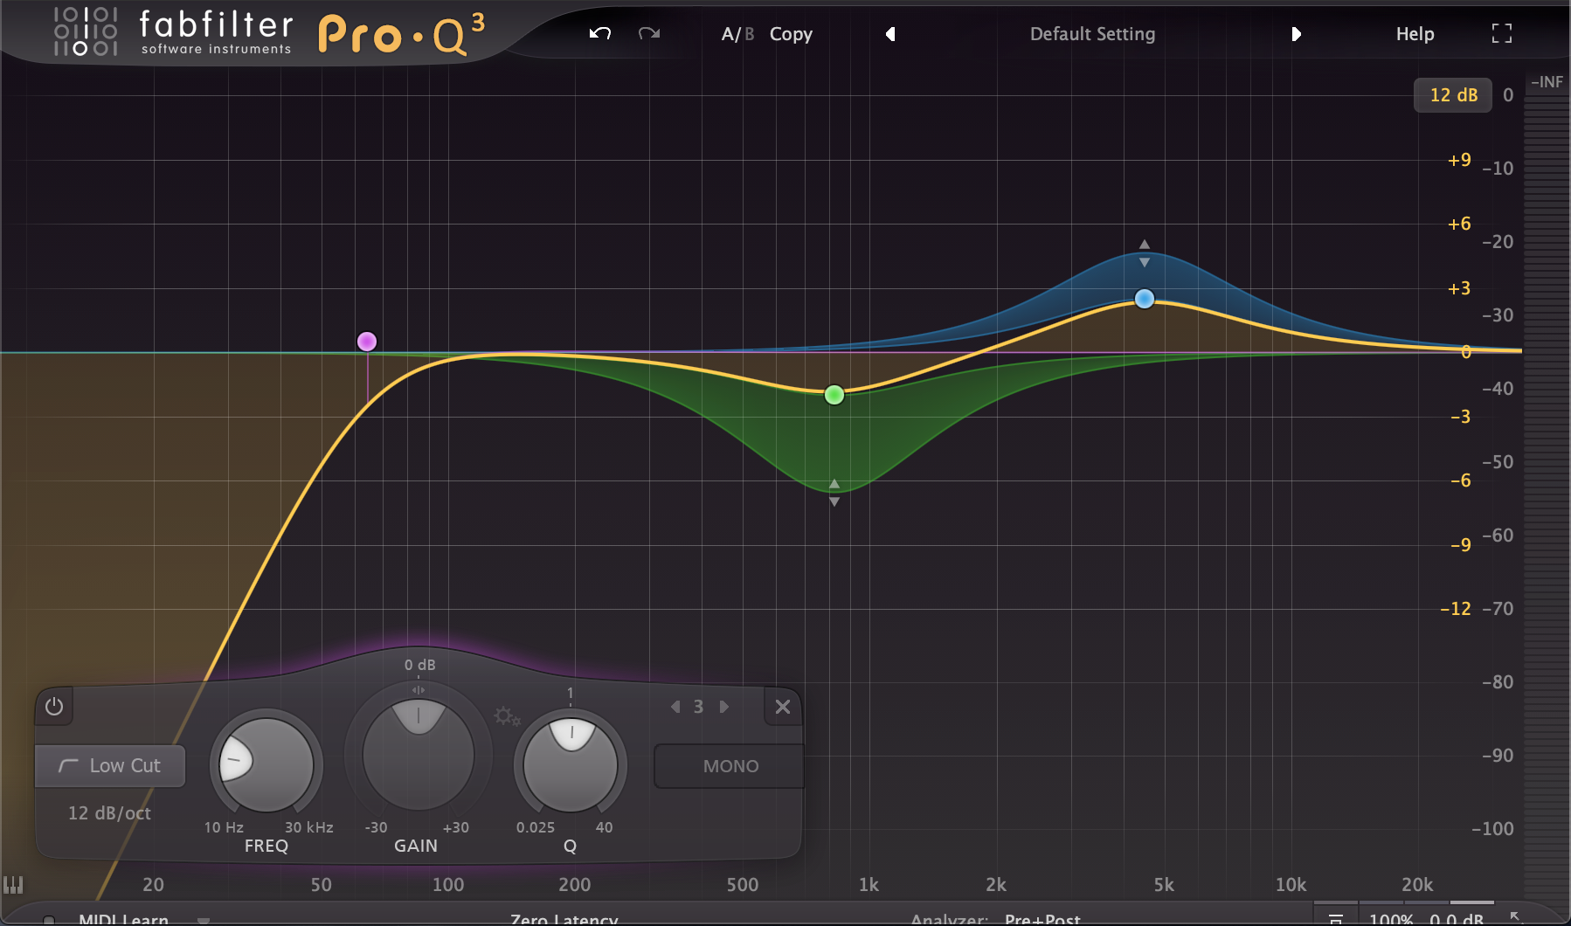1571x926 pixels.
Task: Click the FREQ knob
Action: pos(266,764)
